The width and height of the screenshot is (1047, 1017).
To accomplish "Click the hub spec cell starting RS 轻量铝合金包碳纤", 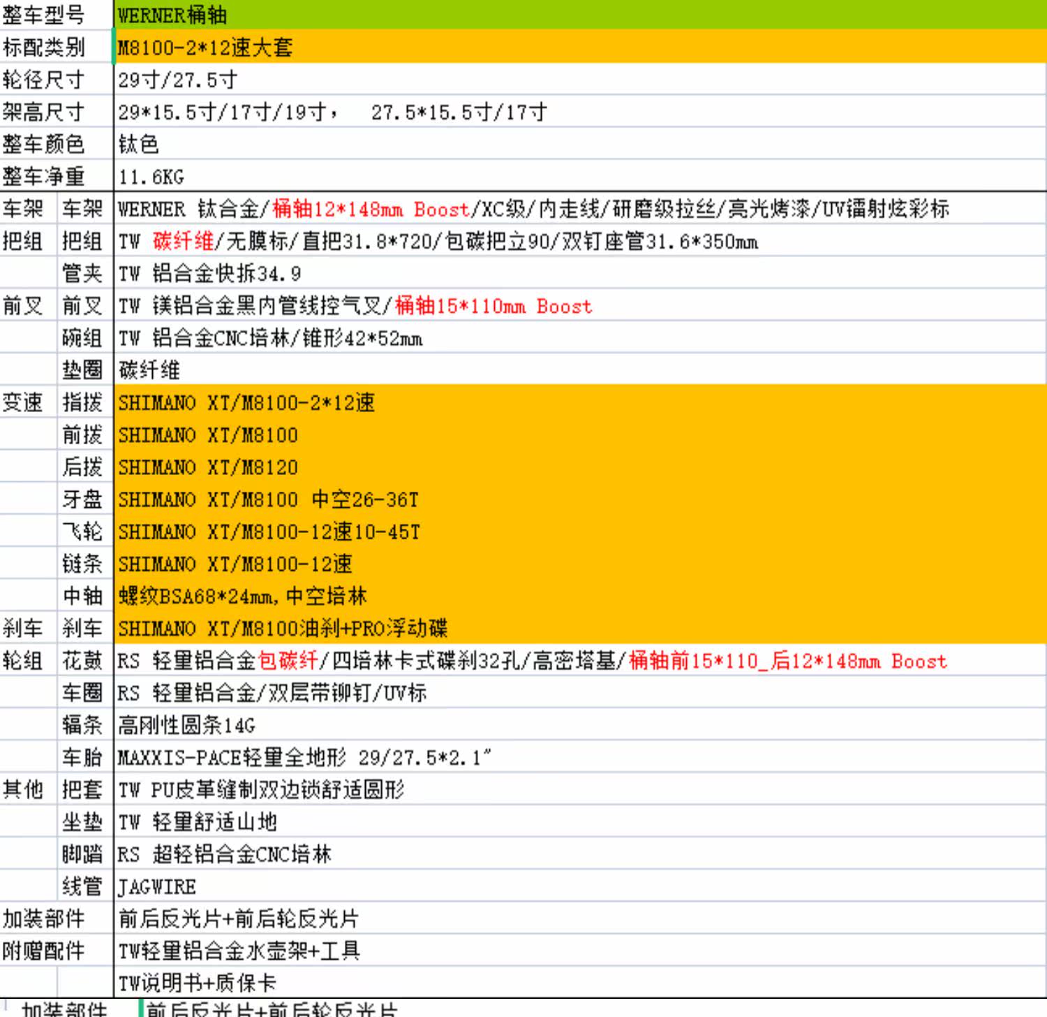I will (x=580, y=660).
